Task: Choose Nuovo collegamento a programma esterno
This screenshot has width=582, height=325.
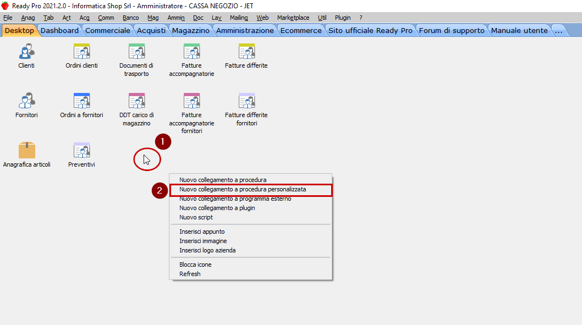Action: point(250,199)
